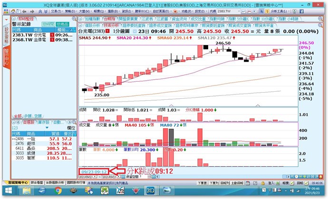Open the 江波表 tab
The width and height of the screenshot is (328, 199).
click(147, 19)
